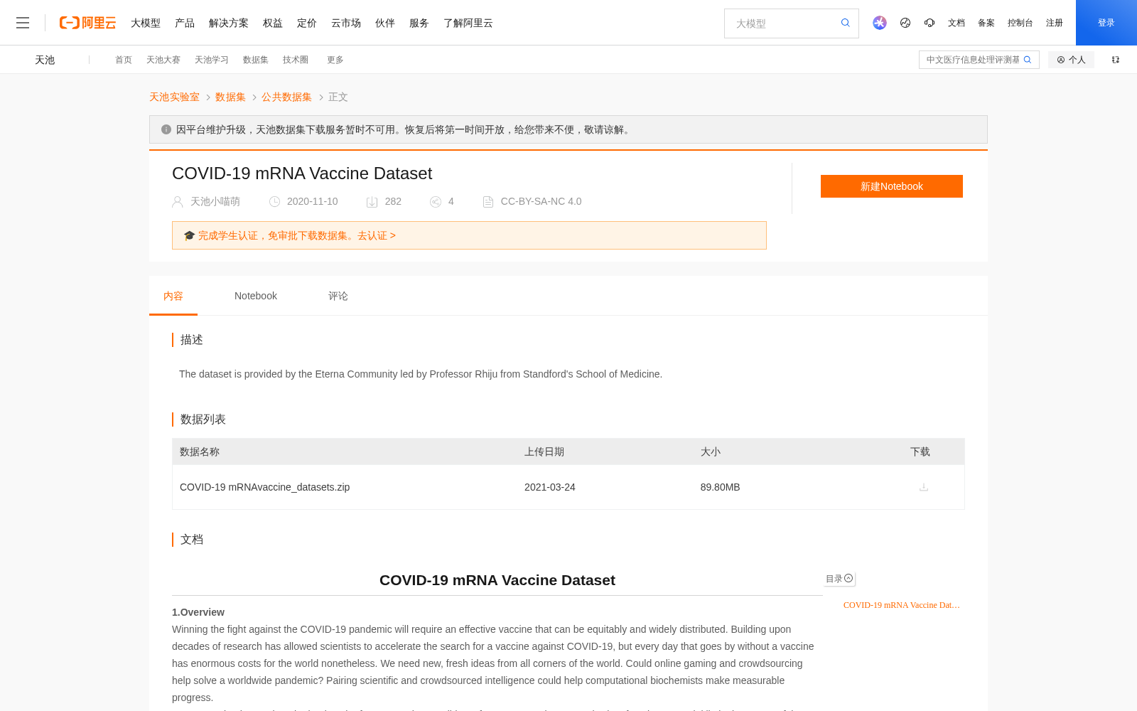1137x711 pixels.
Task: Click the download count icon next to 282
Action: [372, 202]
